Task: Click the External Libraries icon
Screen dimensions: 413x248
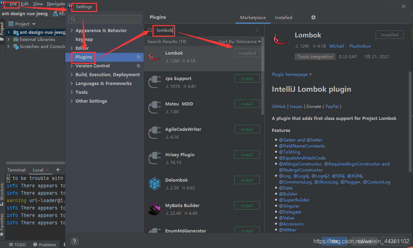Action: pos(16,40)
